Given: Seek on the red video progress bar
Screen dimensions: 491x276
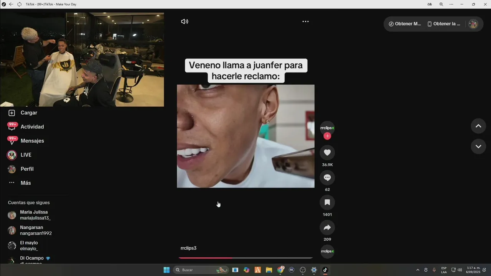Looking at the screenshot, I should (245, 258).
